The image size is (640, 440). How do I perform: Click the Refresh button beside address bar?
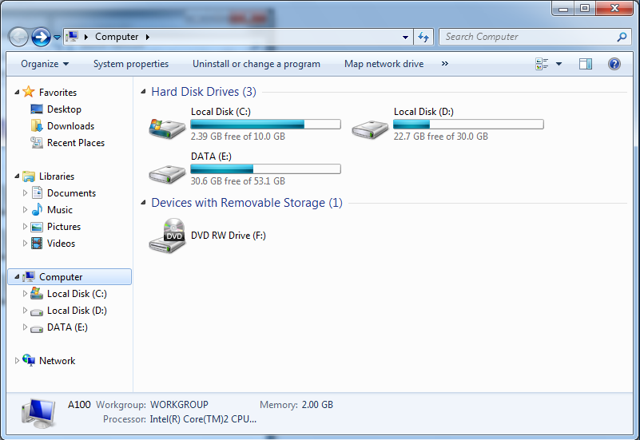pyautogui.click(x=423, y=37)
